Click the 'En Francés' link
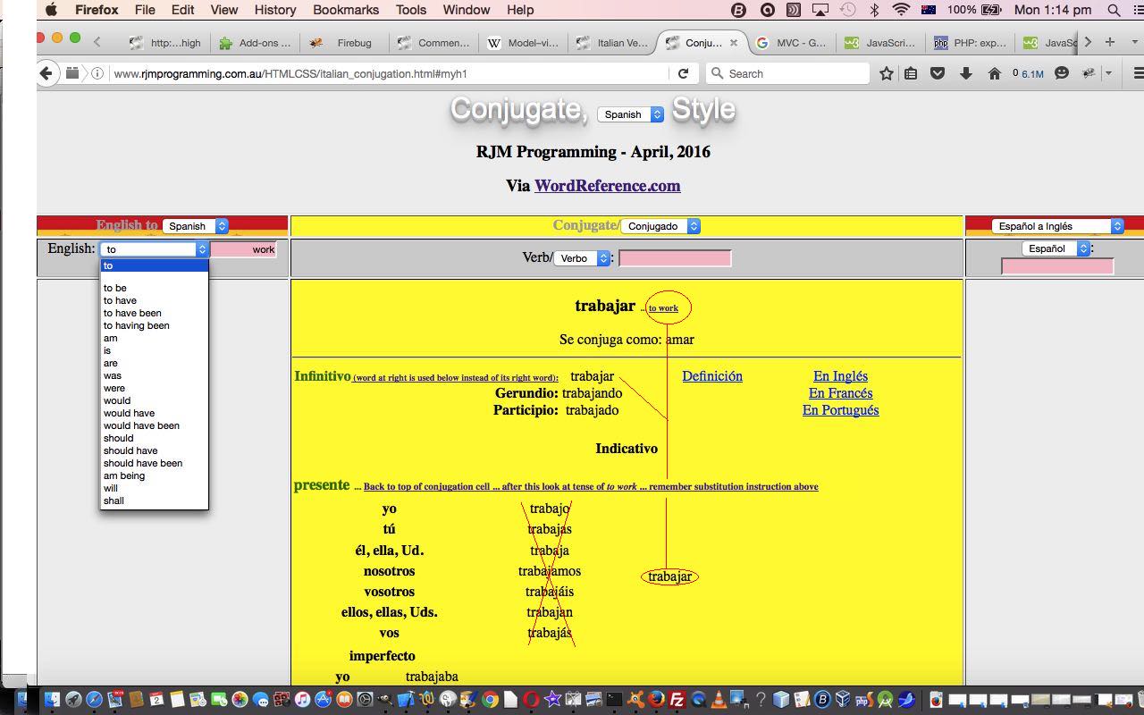This screenshot has height=715, width=1144. pyautogui.click(x=840, y=393)
